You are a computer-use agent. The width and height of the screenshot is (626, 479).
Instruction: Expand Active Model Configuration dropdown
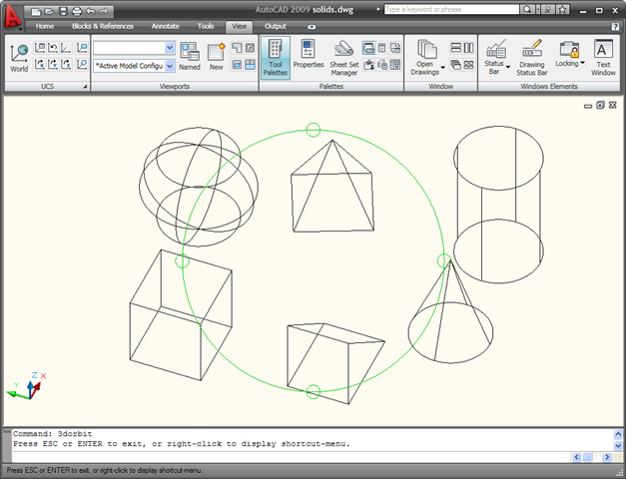169,66
